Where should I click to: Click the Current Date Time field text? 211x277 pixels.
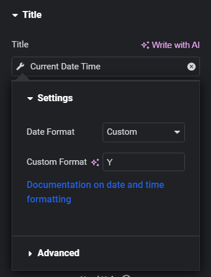click(x=66, y=67)
